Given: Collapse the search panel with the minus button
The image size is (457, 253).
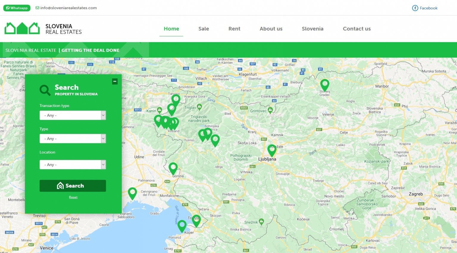Looking at the screenshot, I should [115, 81].
